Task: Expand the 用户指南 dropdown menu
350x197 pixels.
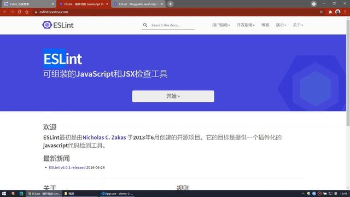Action: pos(221,25)
